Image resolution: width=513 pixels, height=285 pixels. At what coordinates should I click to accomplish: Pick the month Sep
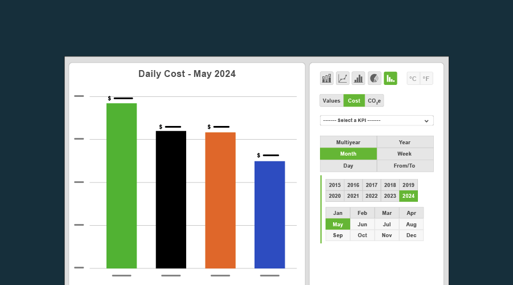click(x=338, y=235)
